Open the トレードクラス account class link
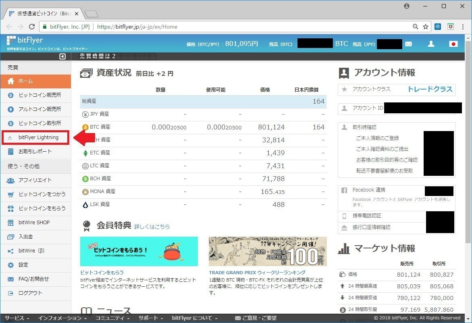This screenshot has width=472, height=323. tap(430, 89)
